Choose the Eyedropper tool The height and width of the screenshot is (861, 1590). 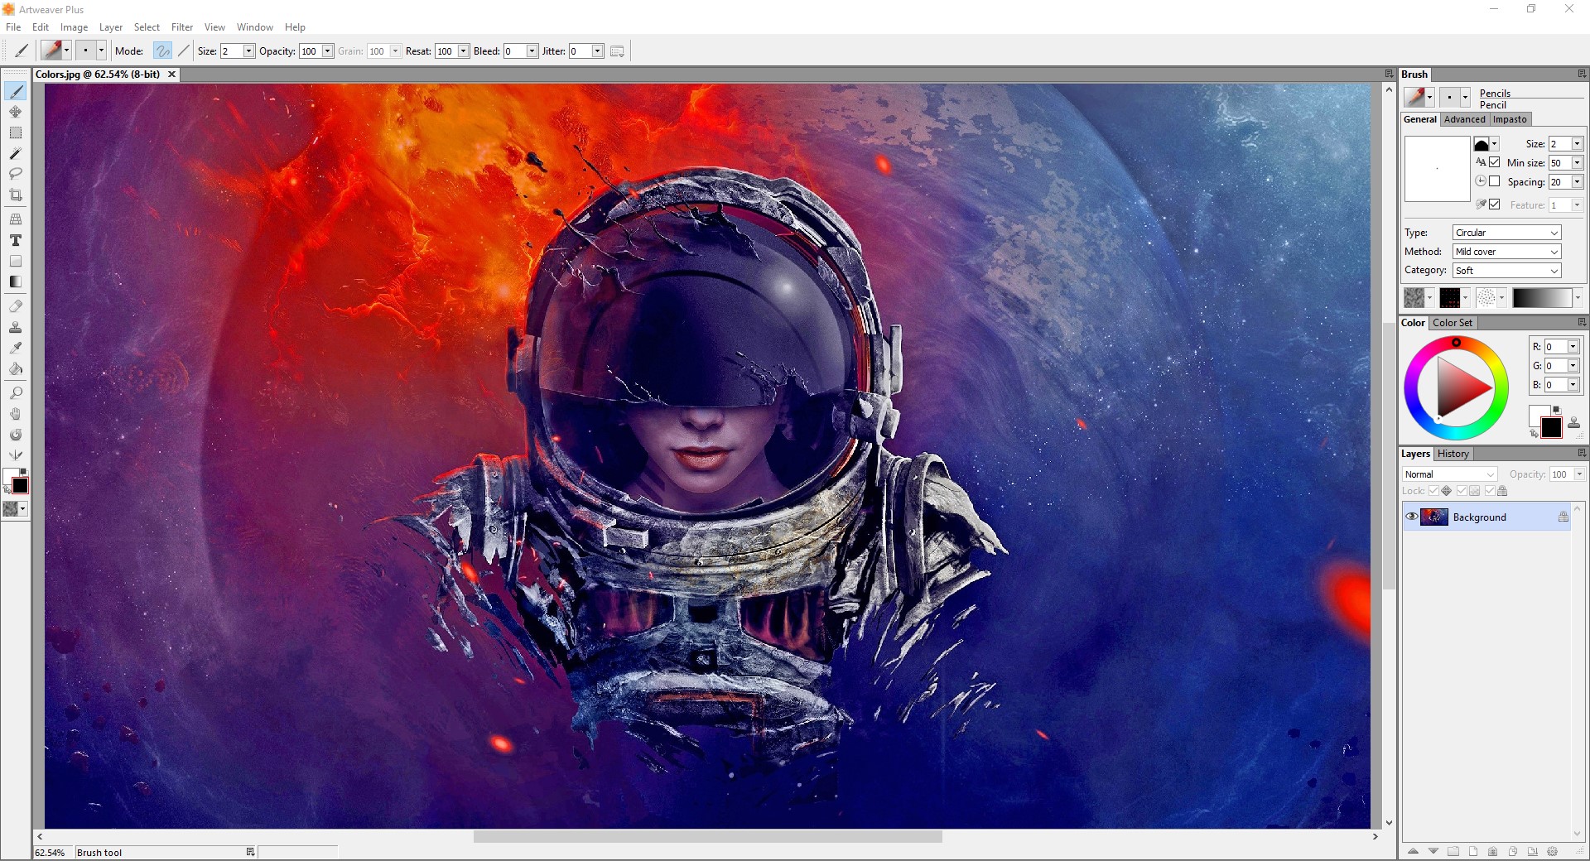(x=15, y=347)
